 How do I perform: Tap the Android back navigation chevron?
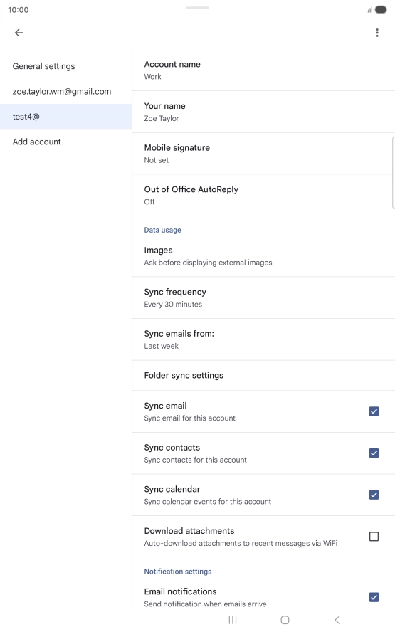tap(337, 620)
